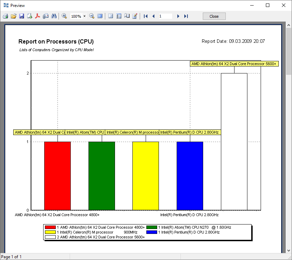Click the white legend swatch
Image resolution: width=292 pixels, height=260 pixels.
tap(50, 237)
